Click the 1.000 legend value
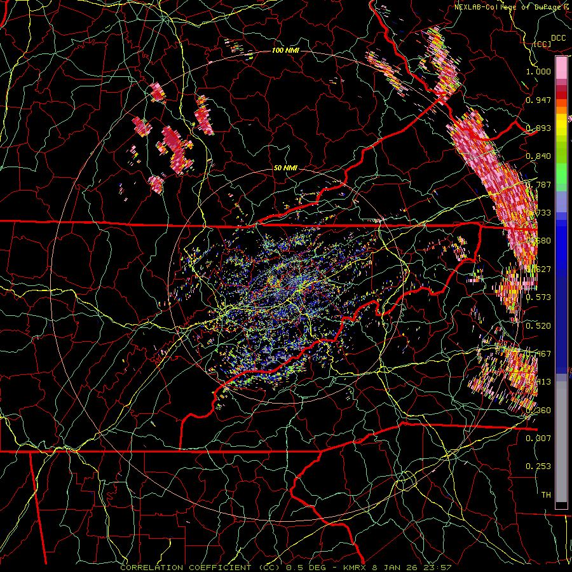Screen dimensions: 572x572 (538, 71)
